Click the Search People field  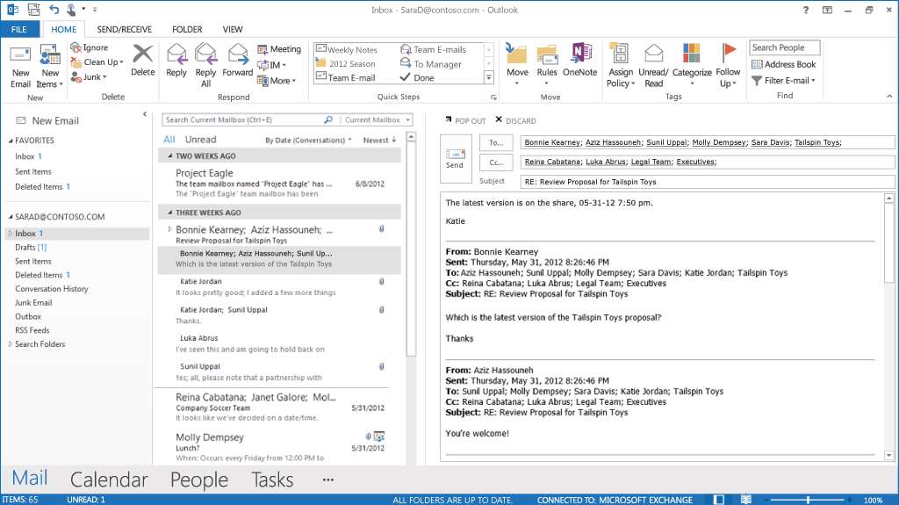click(x=784, y=47)
